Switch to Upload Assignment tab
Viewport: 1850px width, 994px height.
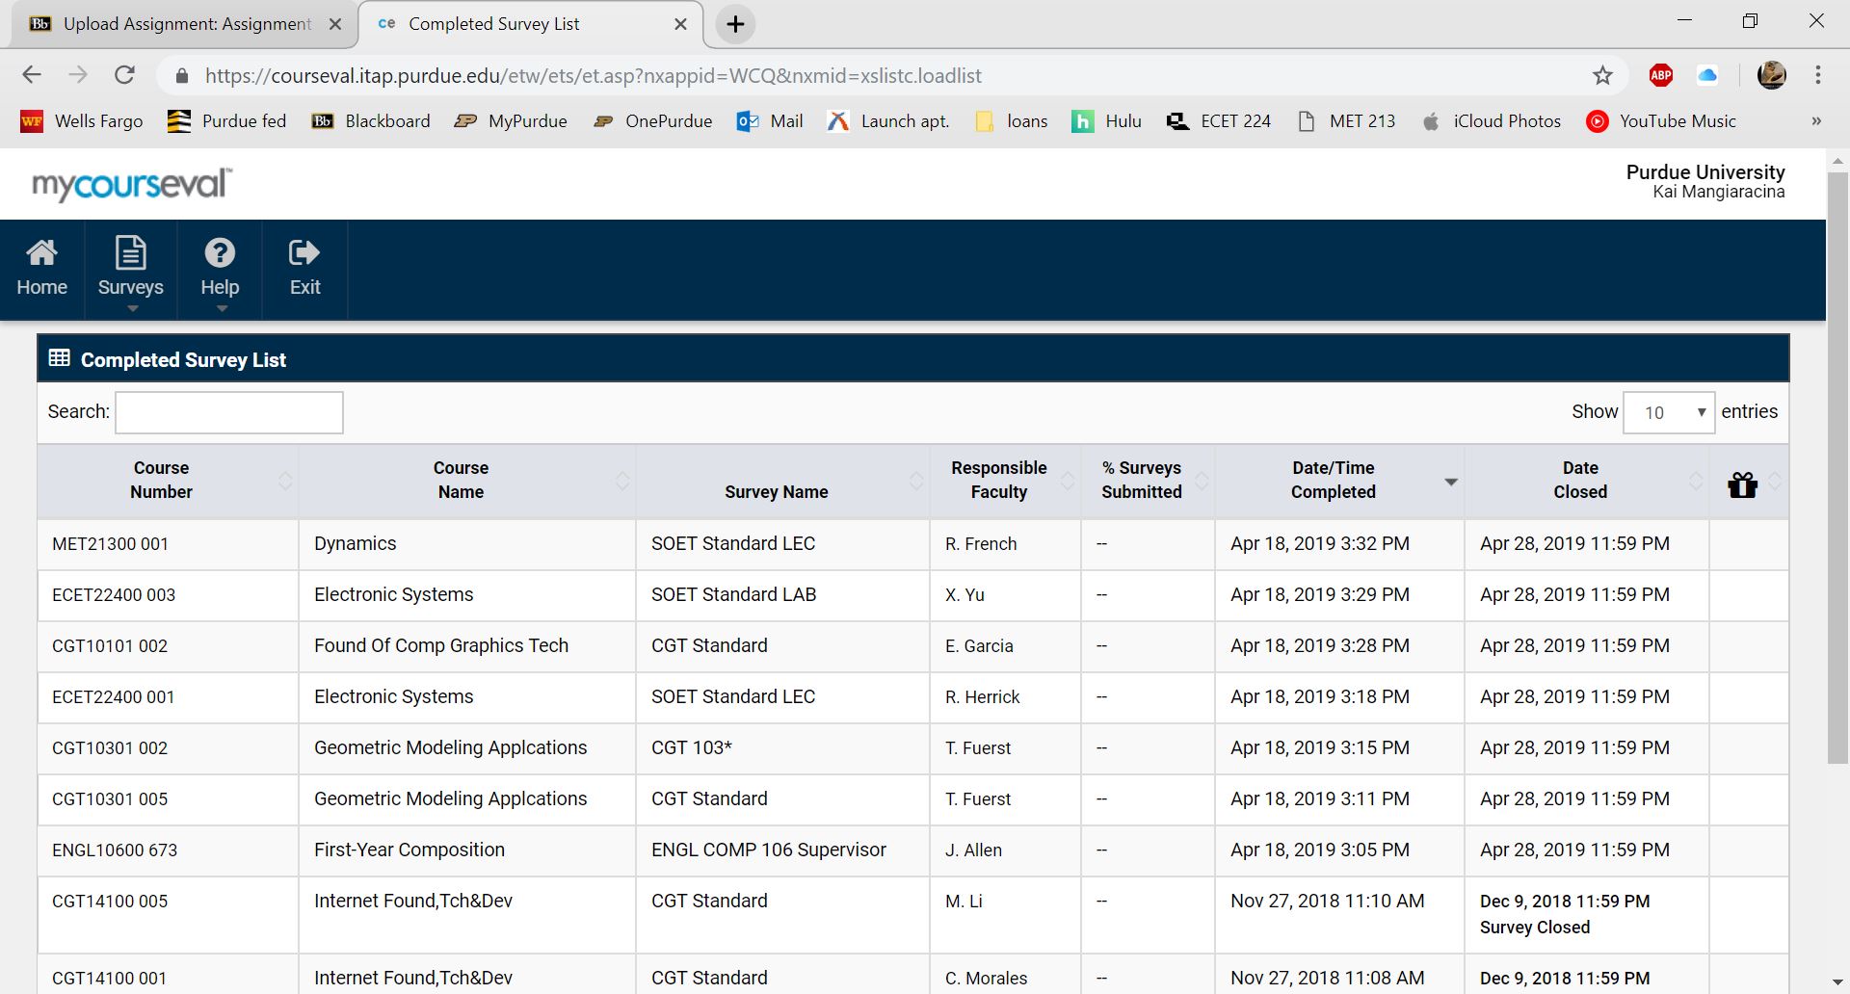(186, 24)
